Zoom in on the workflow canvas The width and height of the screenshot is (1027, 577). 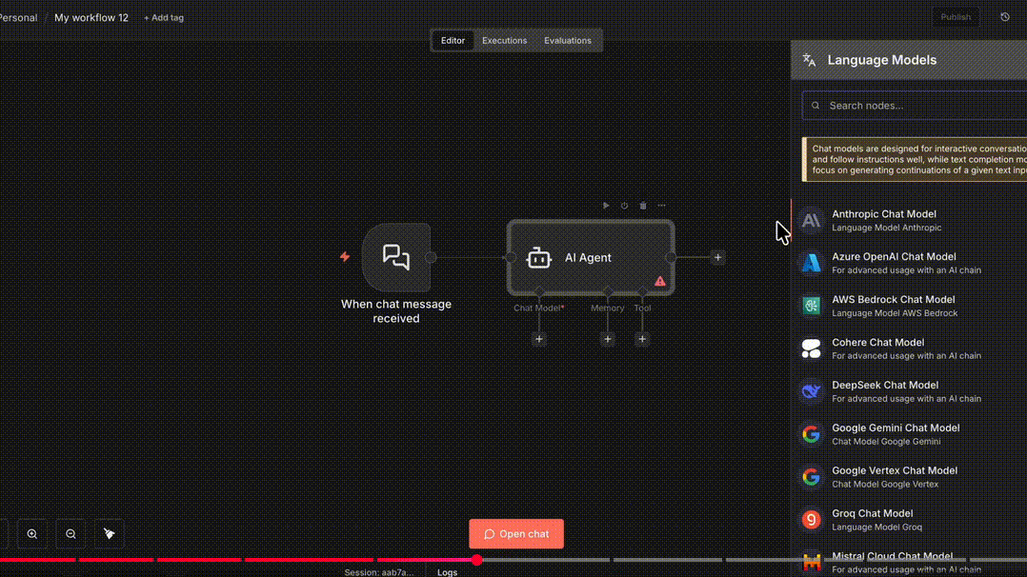[x=31, y=533]
